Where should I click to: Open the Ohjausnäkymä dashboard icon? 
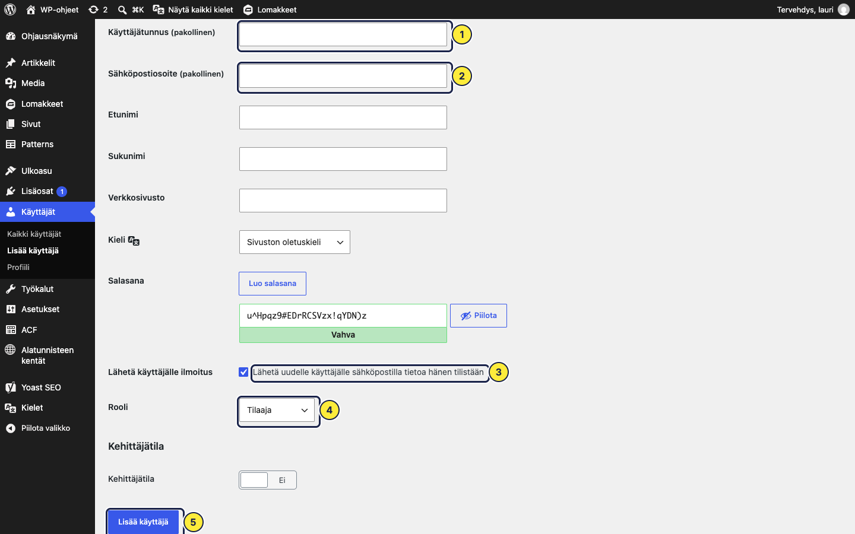click(x=11, y=36)
